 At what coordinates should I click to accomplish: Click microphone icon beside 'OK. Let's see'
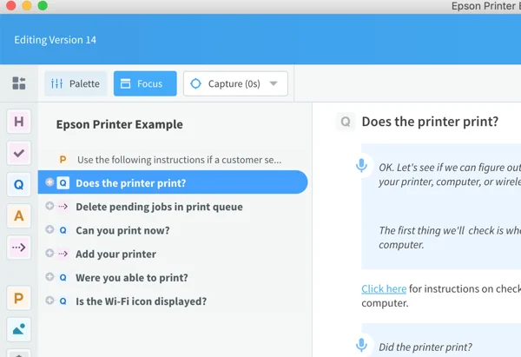[x=361, y=165]
